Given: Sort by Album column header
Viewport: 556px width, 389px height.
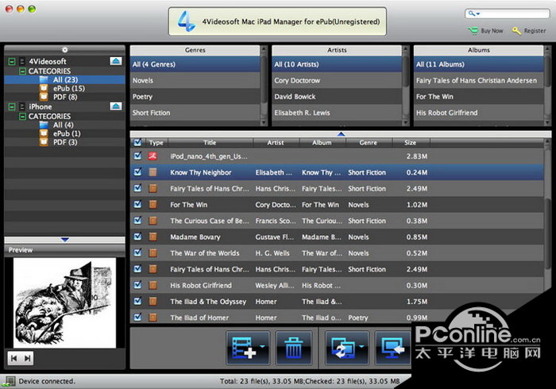Looking at the screenshot, I should tap(322, 142).
